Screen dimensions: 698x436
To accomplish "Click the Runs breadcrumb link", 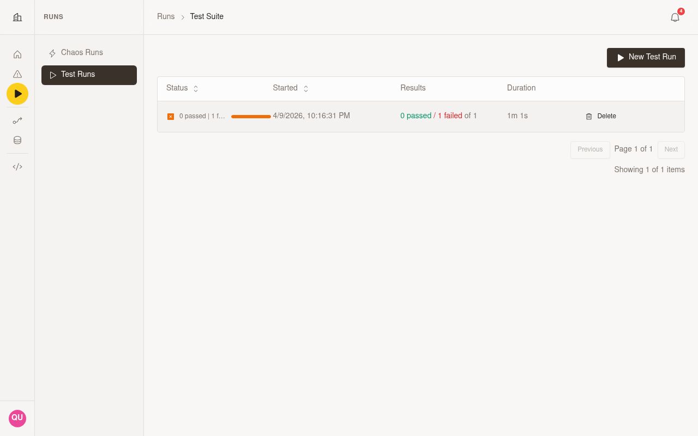I will 166,16.
